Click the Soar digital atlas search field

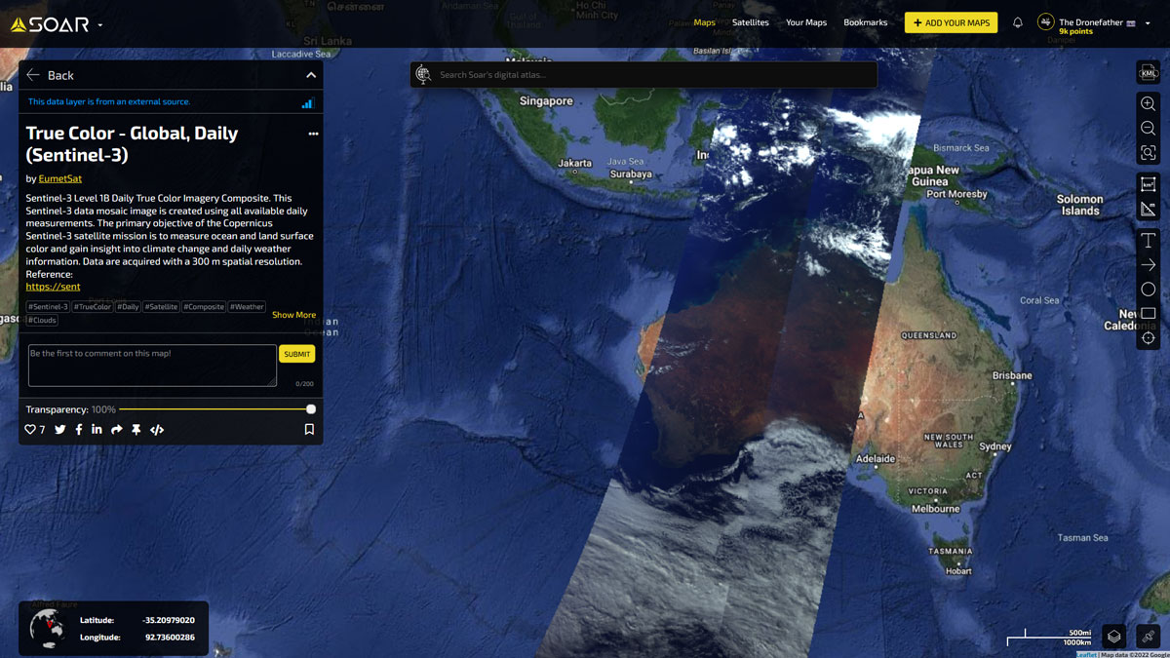tap(643, 75)
